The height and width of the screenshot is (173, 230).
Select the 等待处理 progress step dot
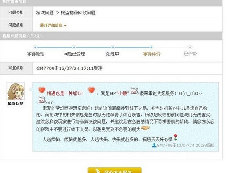pyautogui.click(x=35, y=47)
